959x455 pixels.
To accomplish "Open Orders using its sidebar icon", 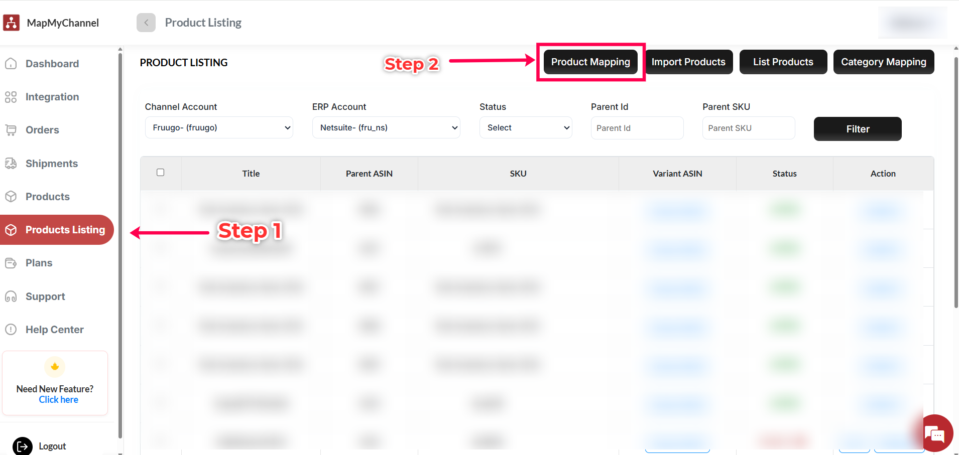I will (11, 130).
